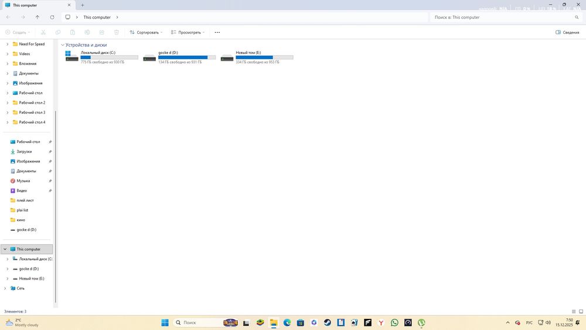Open the three-dots more options menu

217,32
